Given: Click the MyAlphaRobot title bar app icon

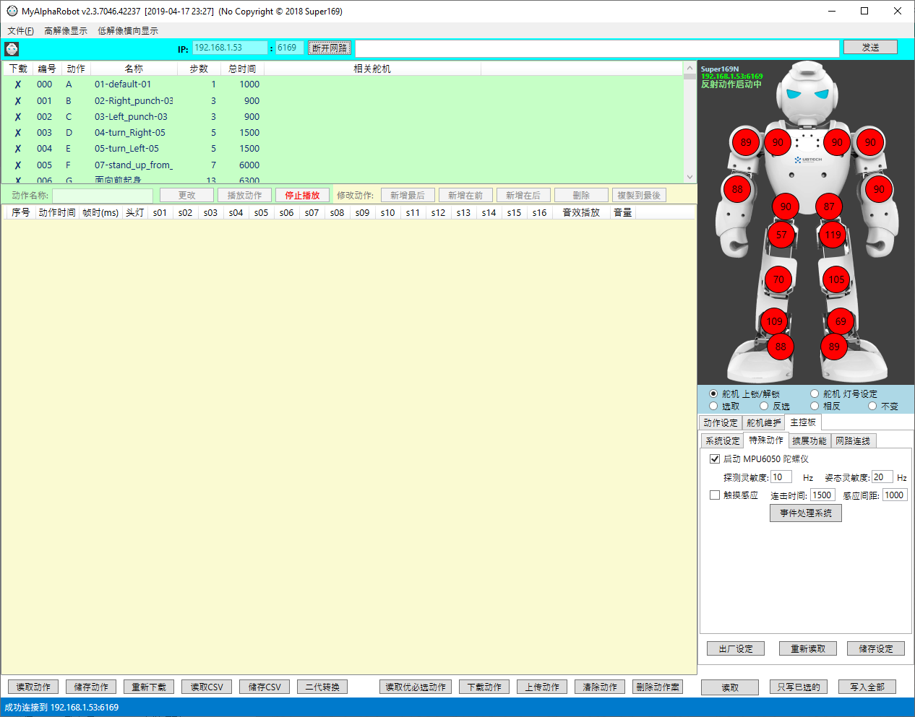Looking at the screenshot, I should [x=12, y=11].
